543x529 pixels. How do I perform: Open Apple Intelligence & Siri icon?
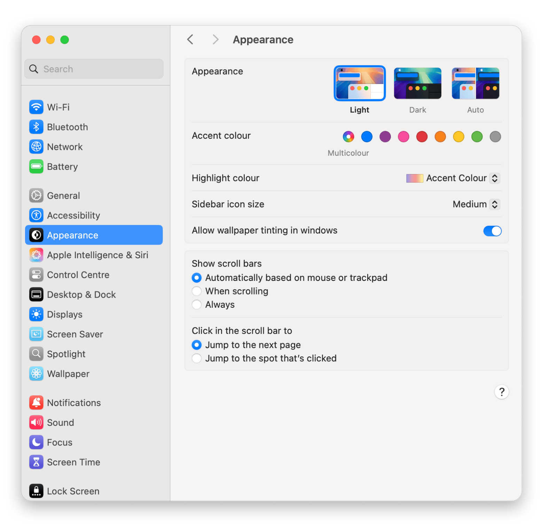click(x=36, y=255)
